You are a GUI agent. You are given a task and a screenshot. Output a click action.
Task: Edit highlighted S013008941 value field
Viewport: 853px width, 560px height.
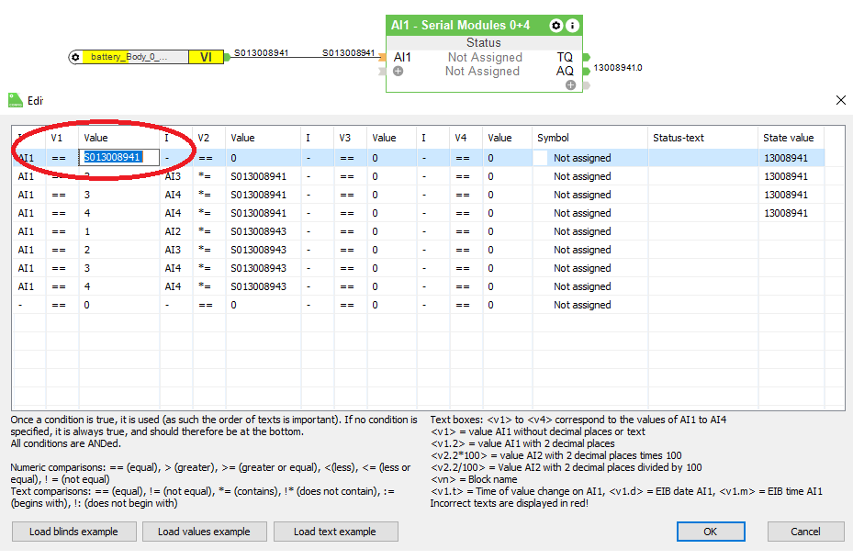tap(119, 157)
